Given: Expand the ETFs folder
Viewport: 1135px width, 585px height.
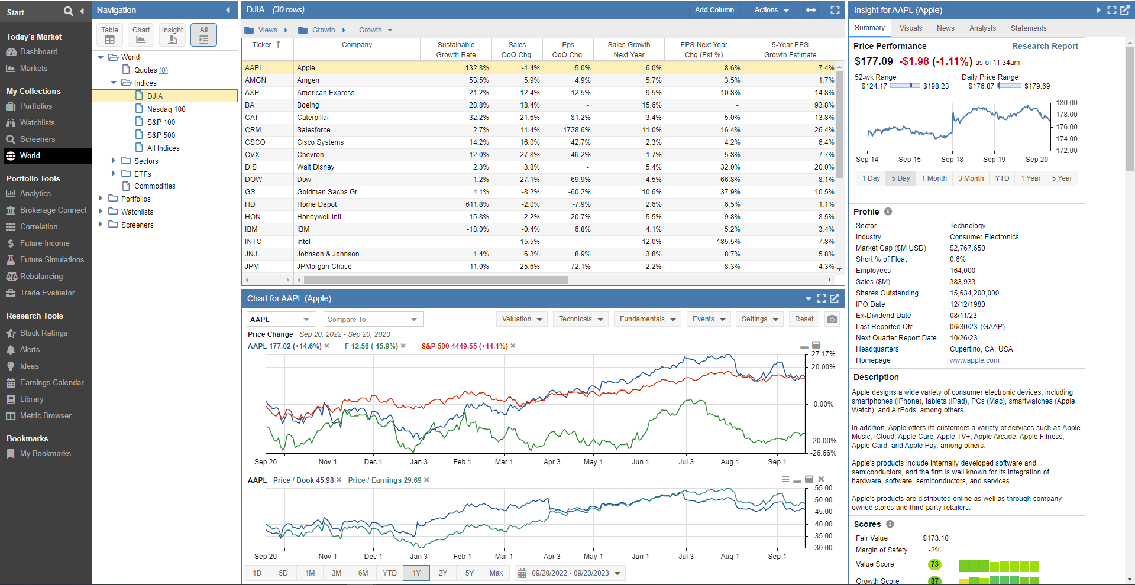Looking at the screenshot, I should click(114, 174).
